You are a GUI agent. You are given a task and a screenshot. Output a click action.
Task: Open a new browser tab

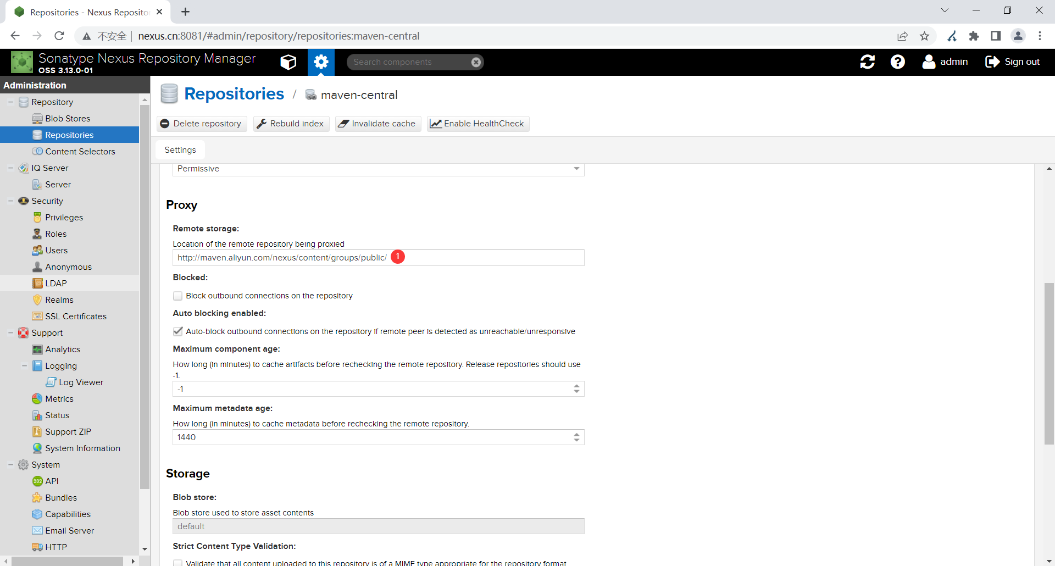(186, 12)
